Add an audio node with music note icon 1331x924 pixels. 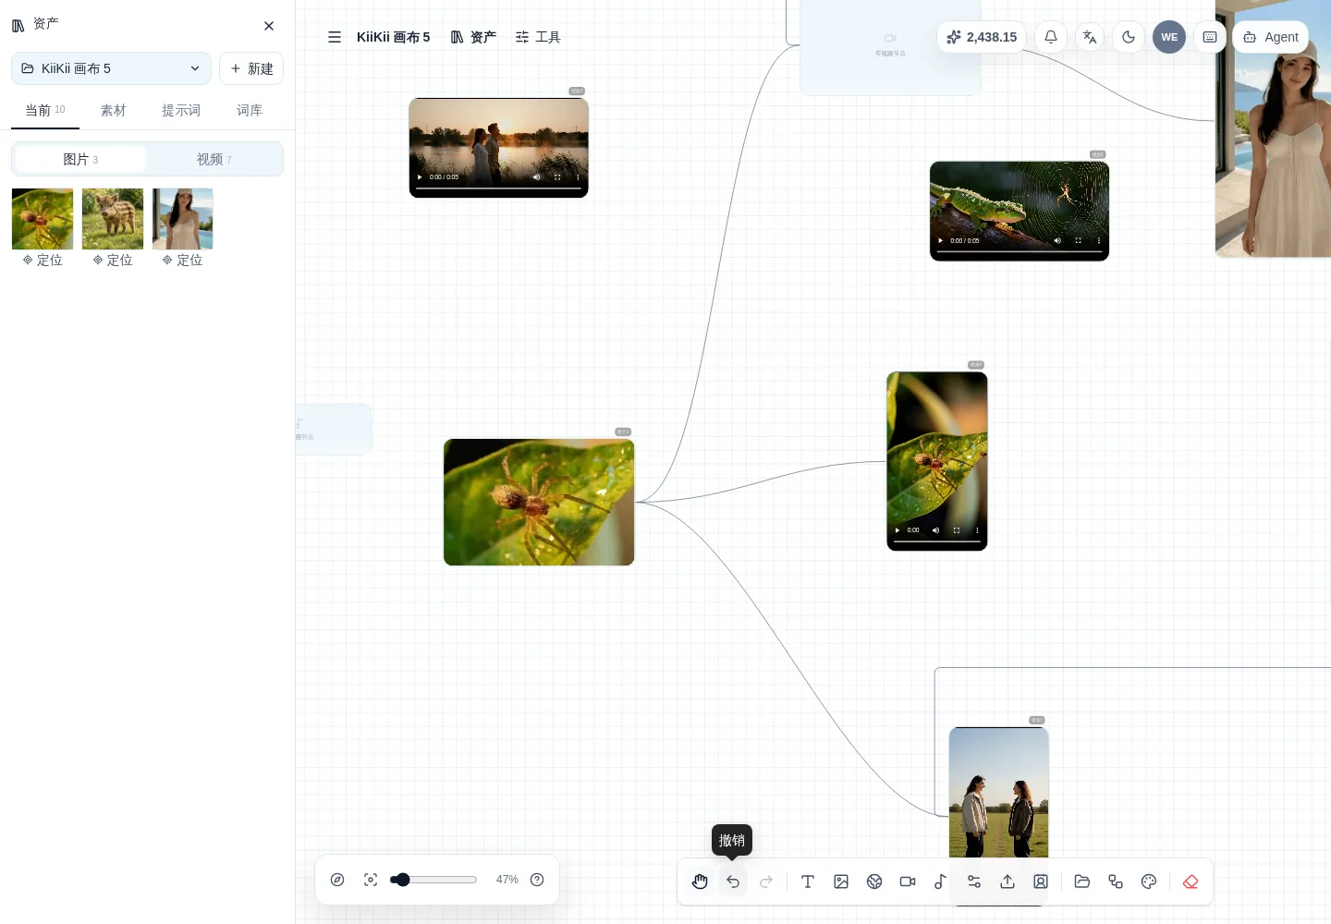click(x=941, y=881)
